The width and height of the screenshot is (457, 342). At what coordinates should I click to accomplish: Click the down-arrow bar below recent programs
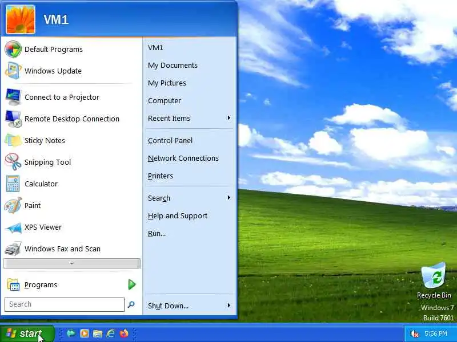coord(72,263)
